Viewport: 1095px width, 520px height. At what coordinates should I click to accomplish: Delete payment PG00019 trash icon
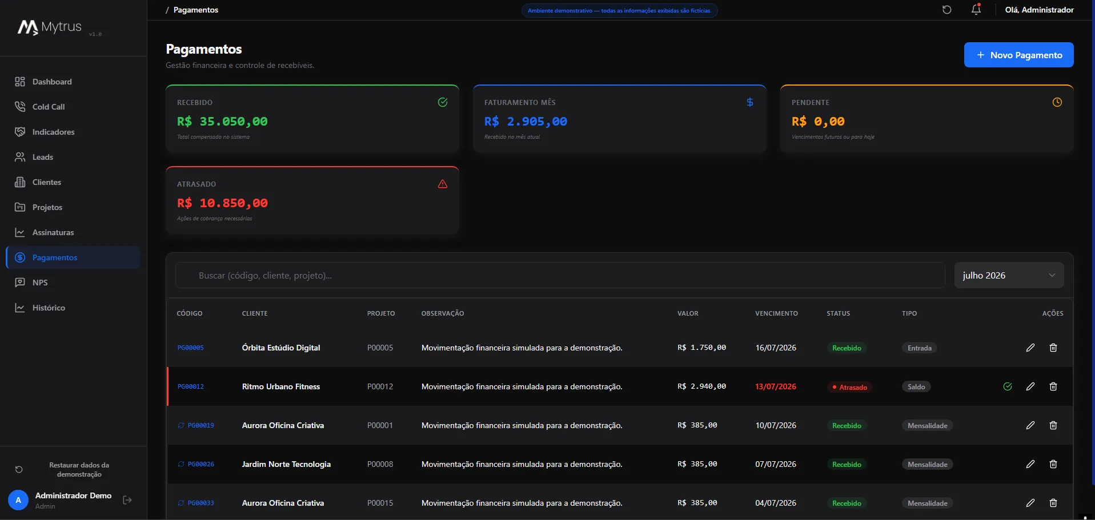[x=1053, y=425]
